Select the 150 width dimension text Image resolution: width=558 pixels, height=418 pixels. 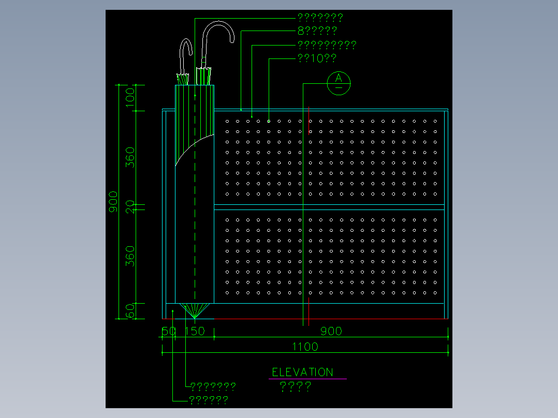195,331
